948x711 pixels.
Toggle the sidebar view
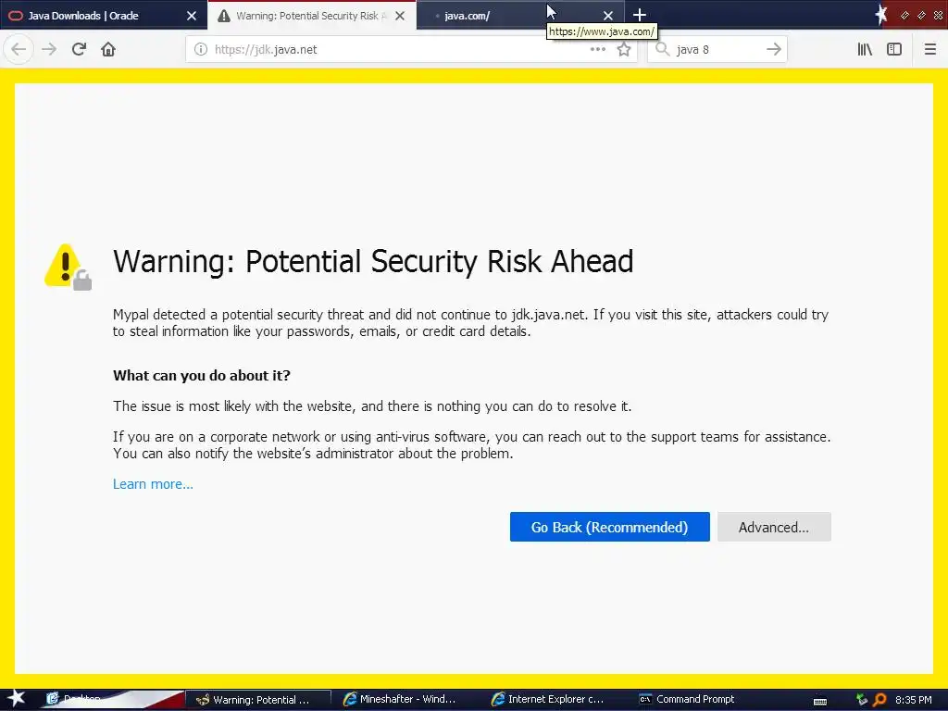click(894, 50)
